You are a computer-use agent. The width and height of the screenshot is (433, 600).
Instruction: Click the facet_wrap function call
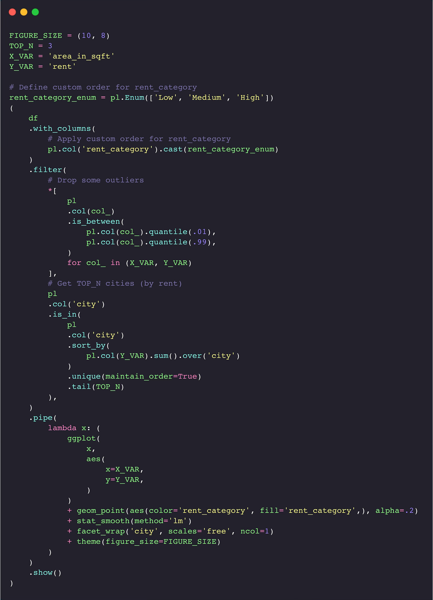pos(175,531)
